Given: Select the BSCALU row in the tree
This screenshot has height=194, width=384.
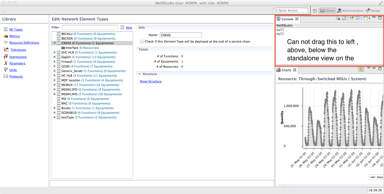Looking at the screenshot, I should [92, 34].
